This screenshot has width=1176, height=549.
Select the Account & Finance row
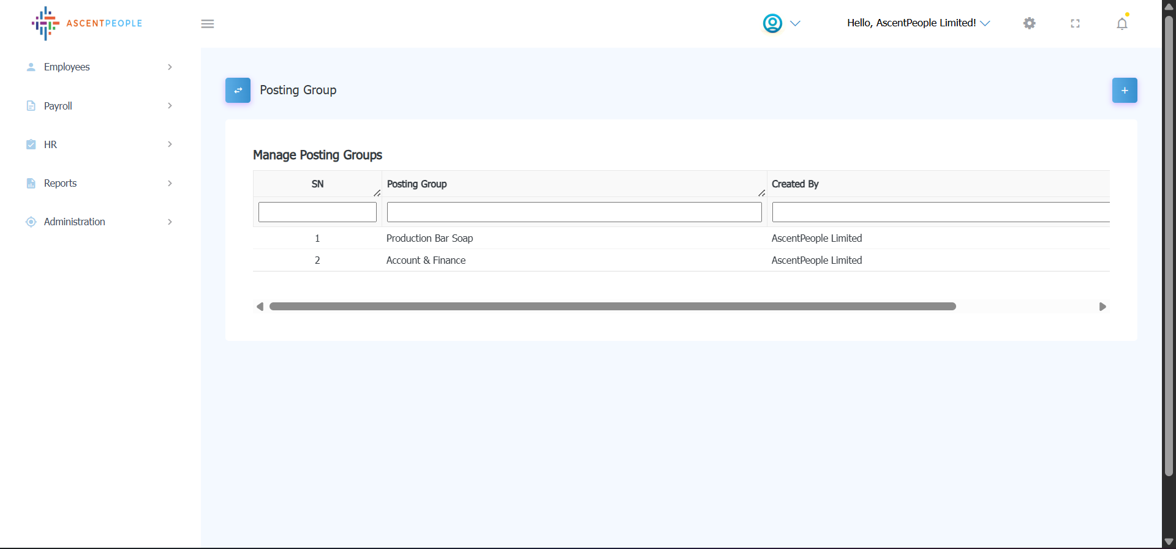coord(426,260)
